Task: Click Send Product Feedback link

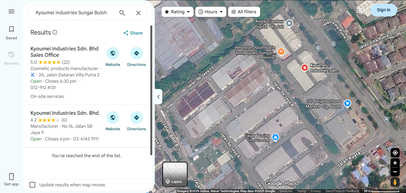Action: point(343,191)
